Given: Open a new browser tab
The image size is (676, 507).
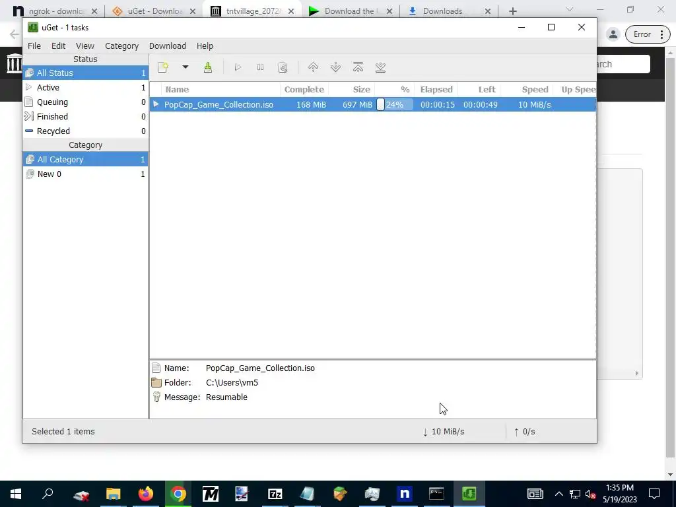Looking at the screenshot, I should [x=512, y=11].
